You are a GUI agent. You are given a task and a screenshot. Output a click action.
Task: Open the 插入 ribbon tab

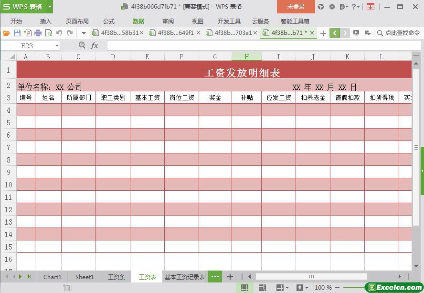tap(46, 21)
